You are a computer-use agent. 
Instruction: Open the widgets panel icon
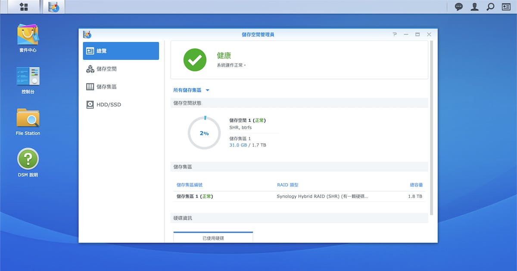pos(506,7)
